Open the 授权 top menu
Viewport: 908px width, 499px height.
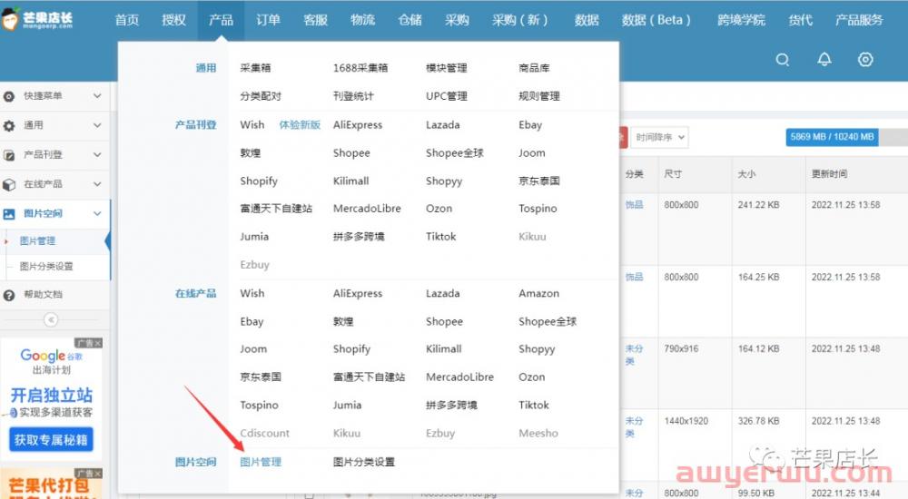[x=173, y=20]
